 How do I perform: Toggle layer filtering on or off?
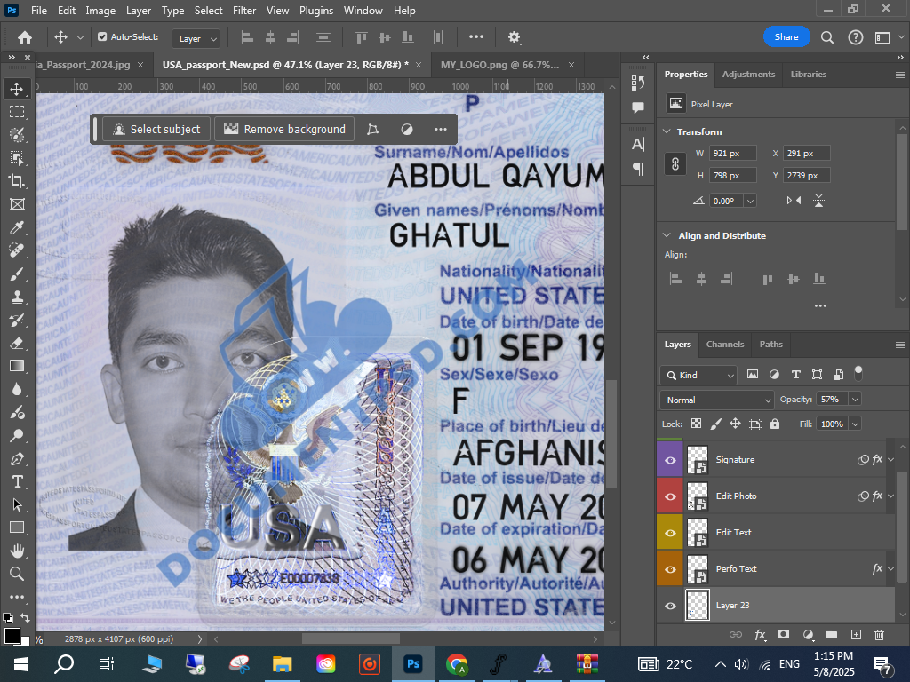point(858,374)
